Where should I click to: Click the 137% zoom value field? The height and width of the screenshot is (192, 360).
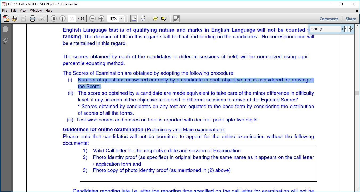click(x=113, y=19)
